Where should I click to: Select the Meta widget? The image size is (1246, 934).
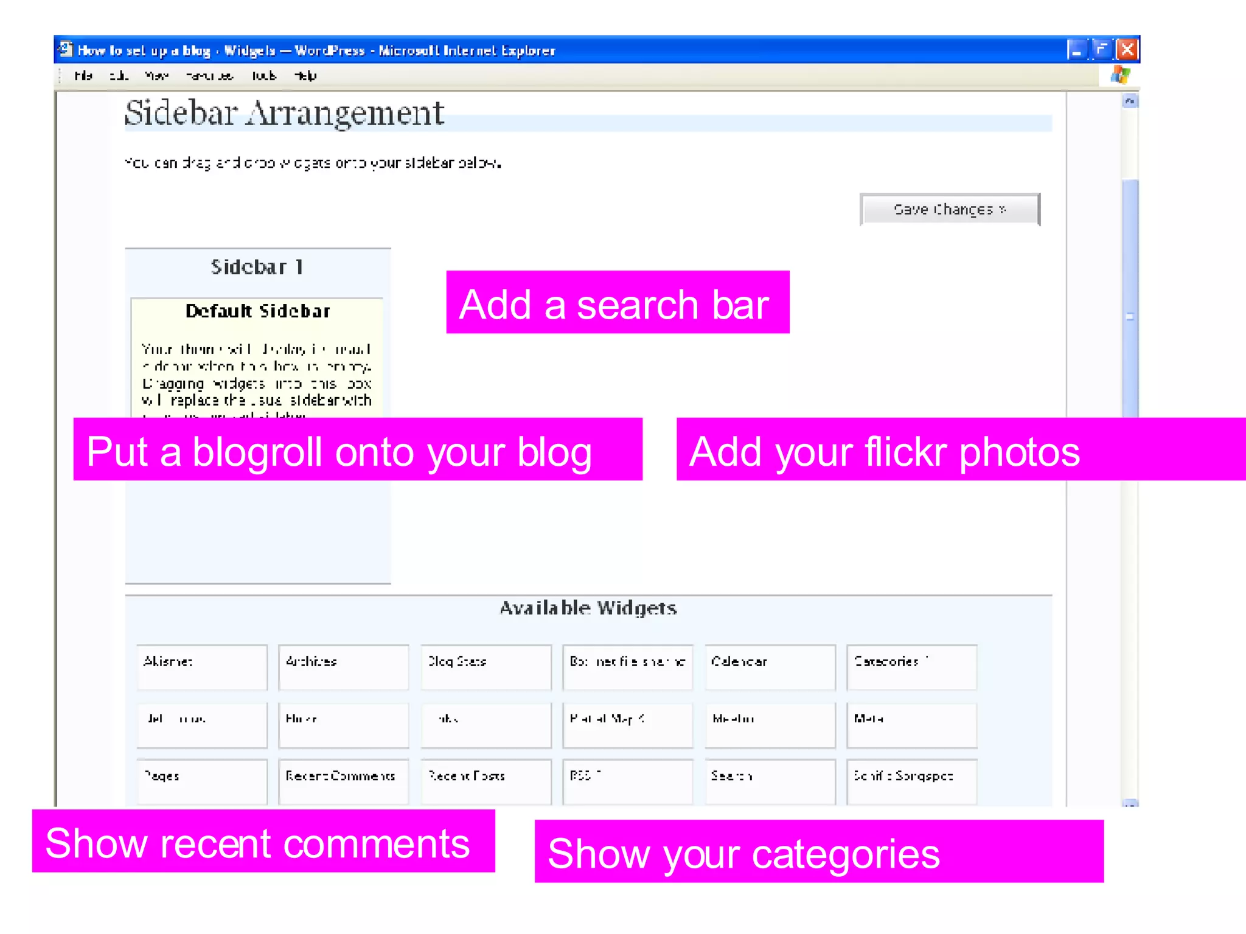(x=912, y=725)
